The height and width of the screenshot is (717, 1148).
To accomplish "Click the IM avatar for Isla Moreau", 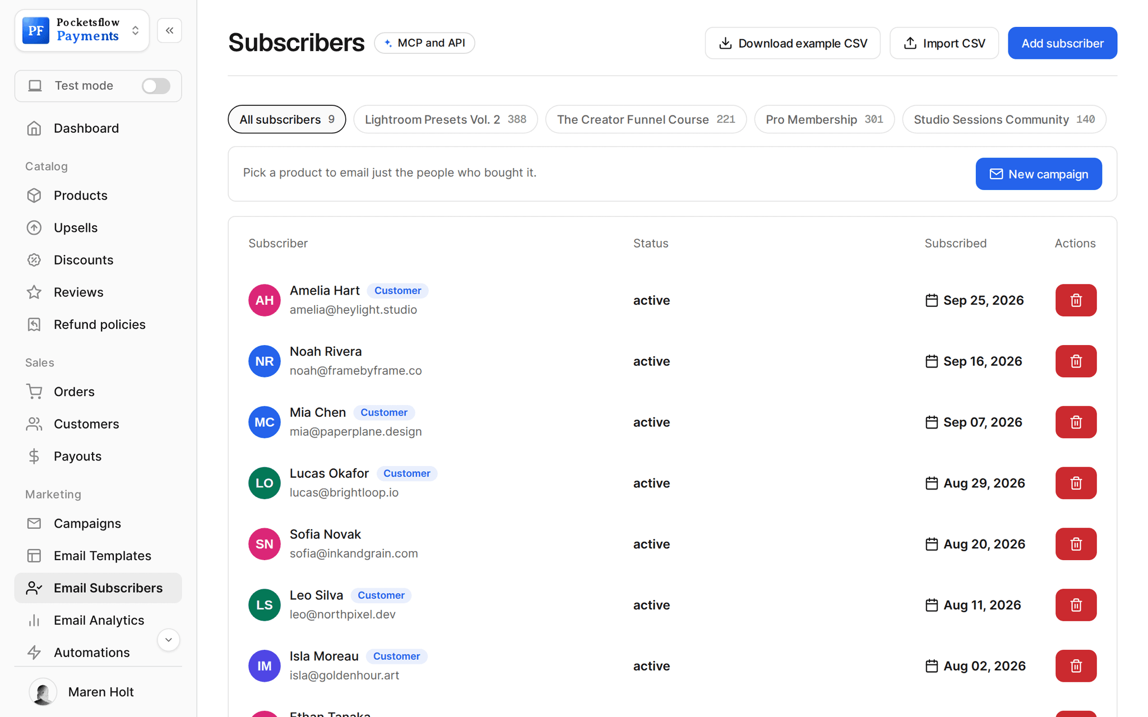I will [265, 666].
